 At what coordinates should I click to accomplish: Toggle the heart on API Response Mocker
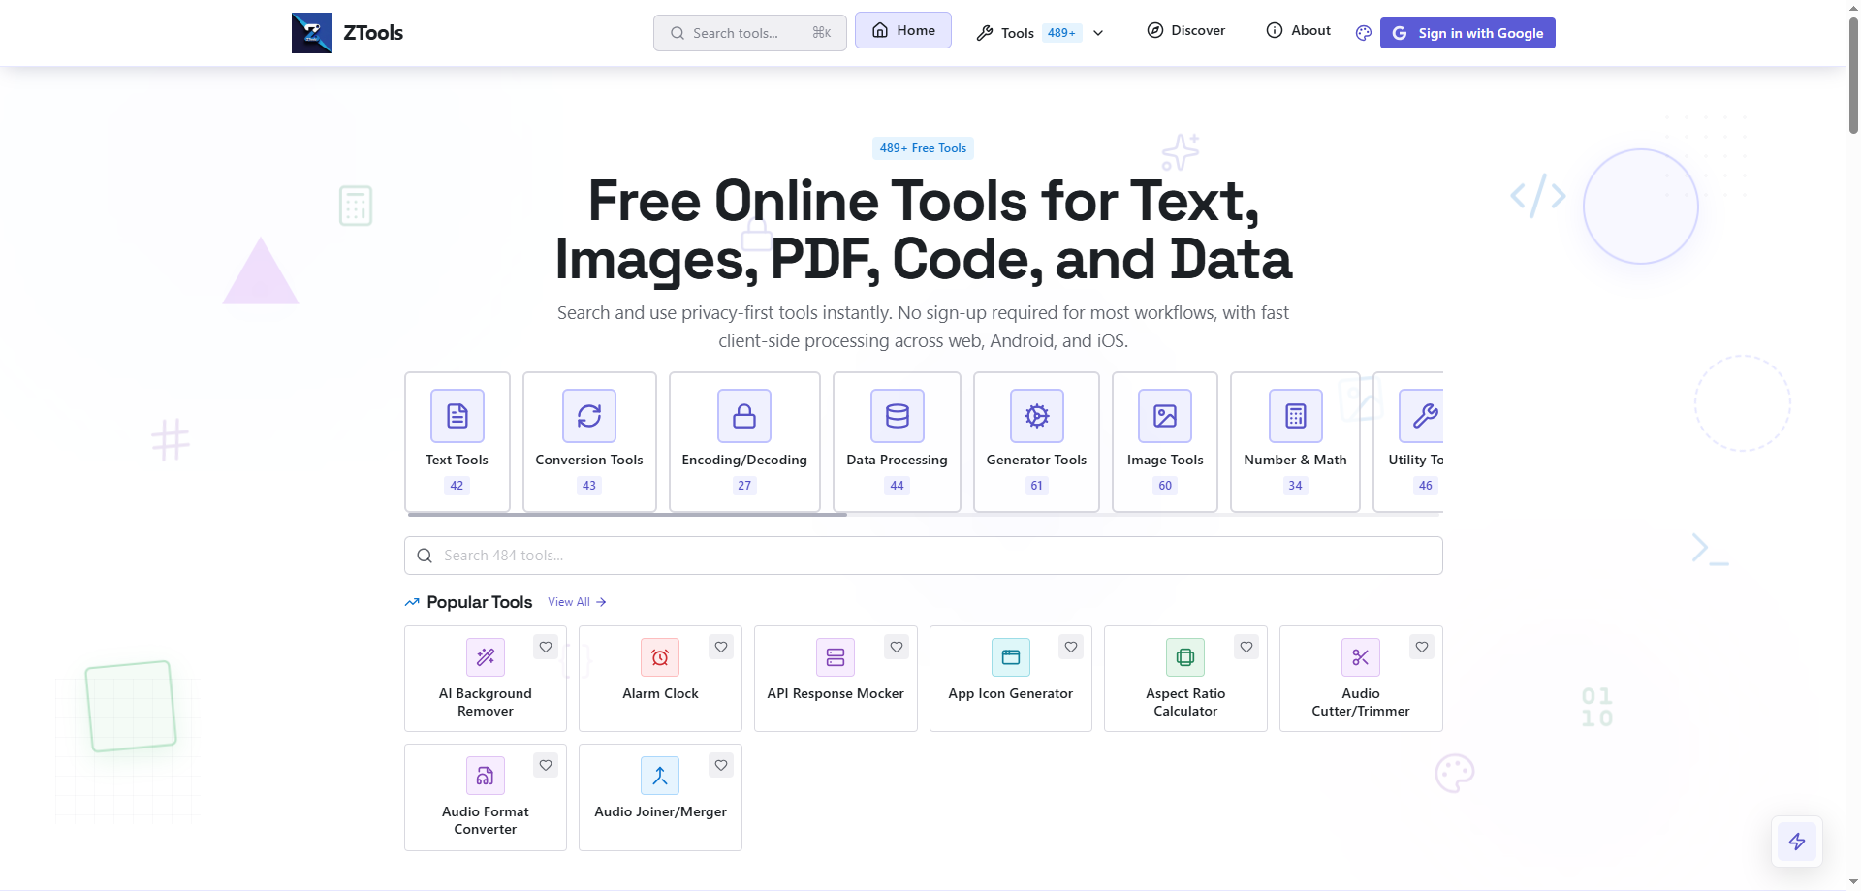[x=896, y=647]
